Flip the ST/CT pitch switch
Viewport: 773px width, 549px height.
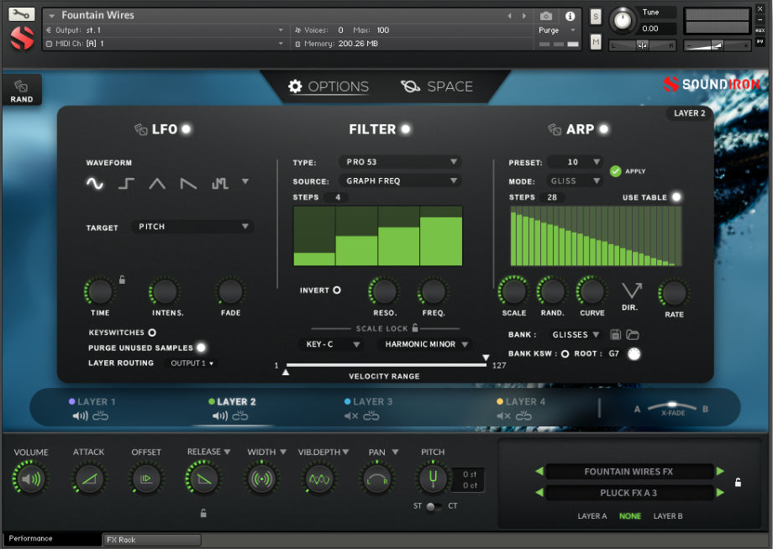434,506
